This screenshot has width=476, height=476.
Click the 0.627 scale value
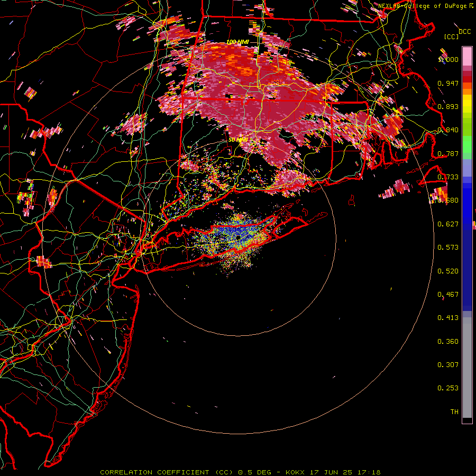448,224
